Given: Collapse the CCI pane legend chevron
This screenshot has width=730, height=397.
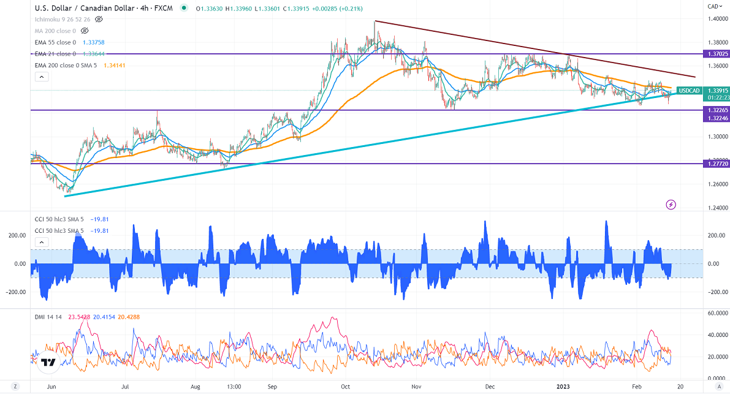Looking at the screenshot, I should (x=42, y=243).
